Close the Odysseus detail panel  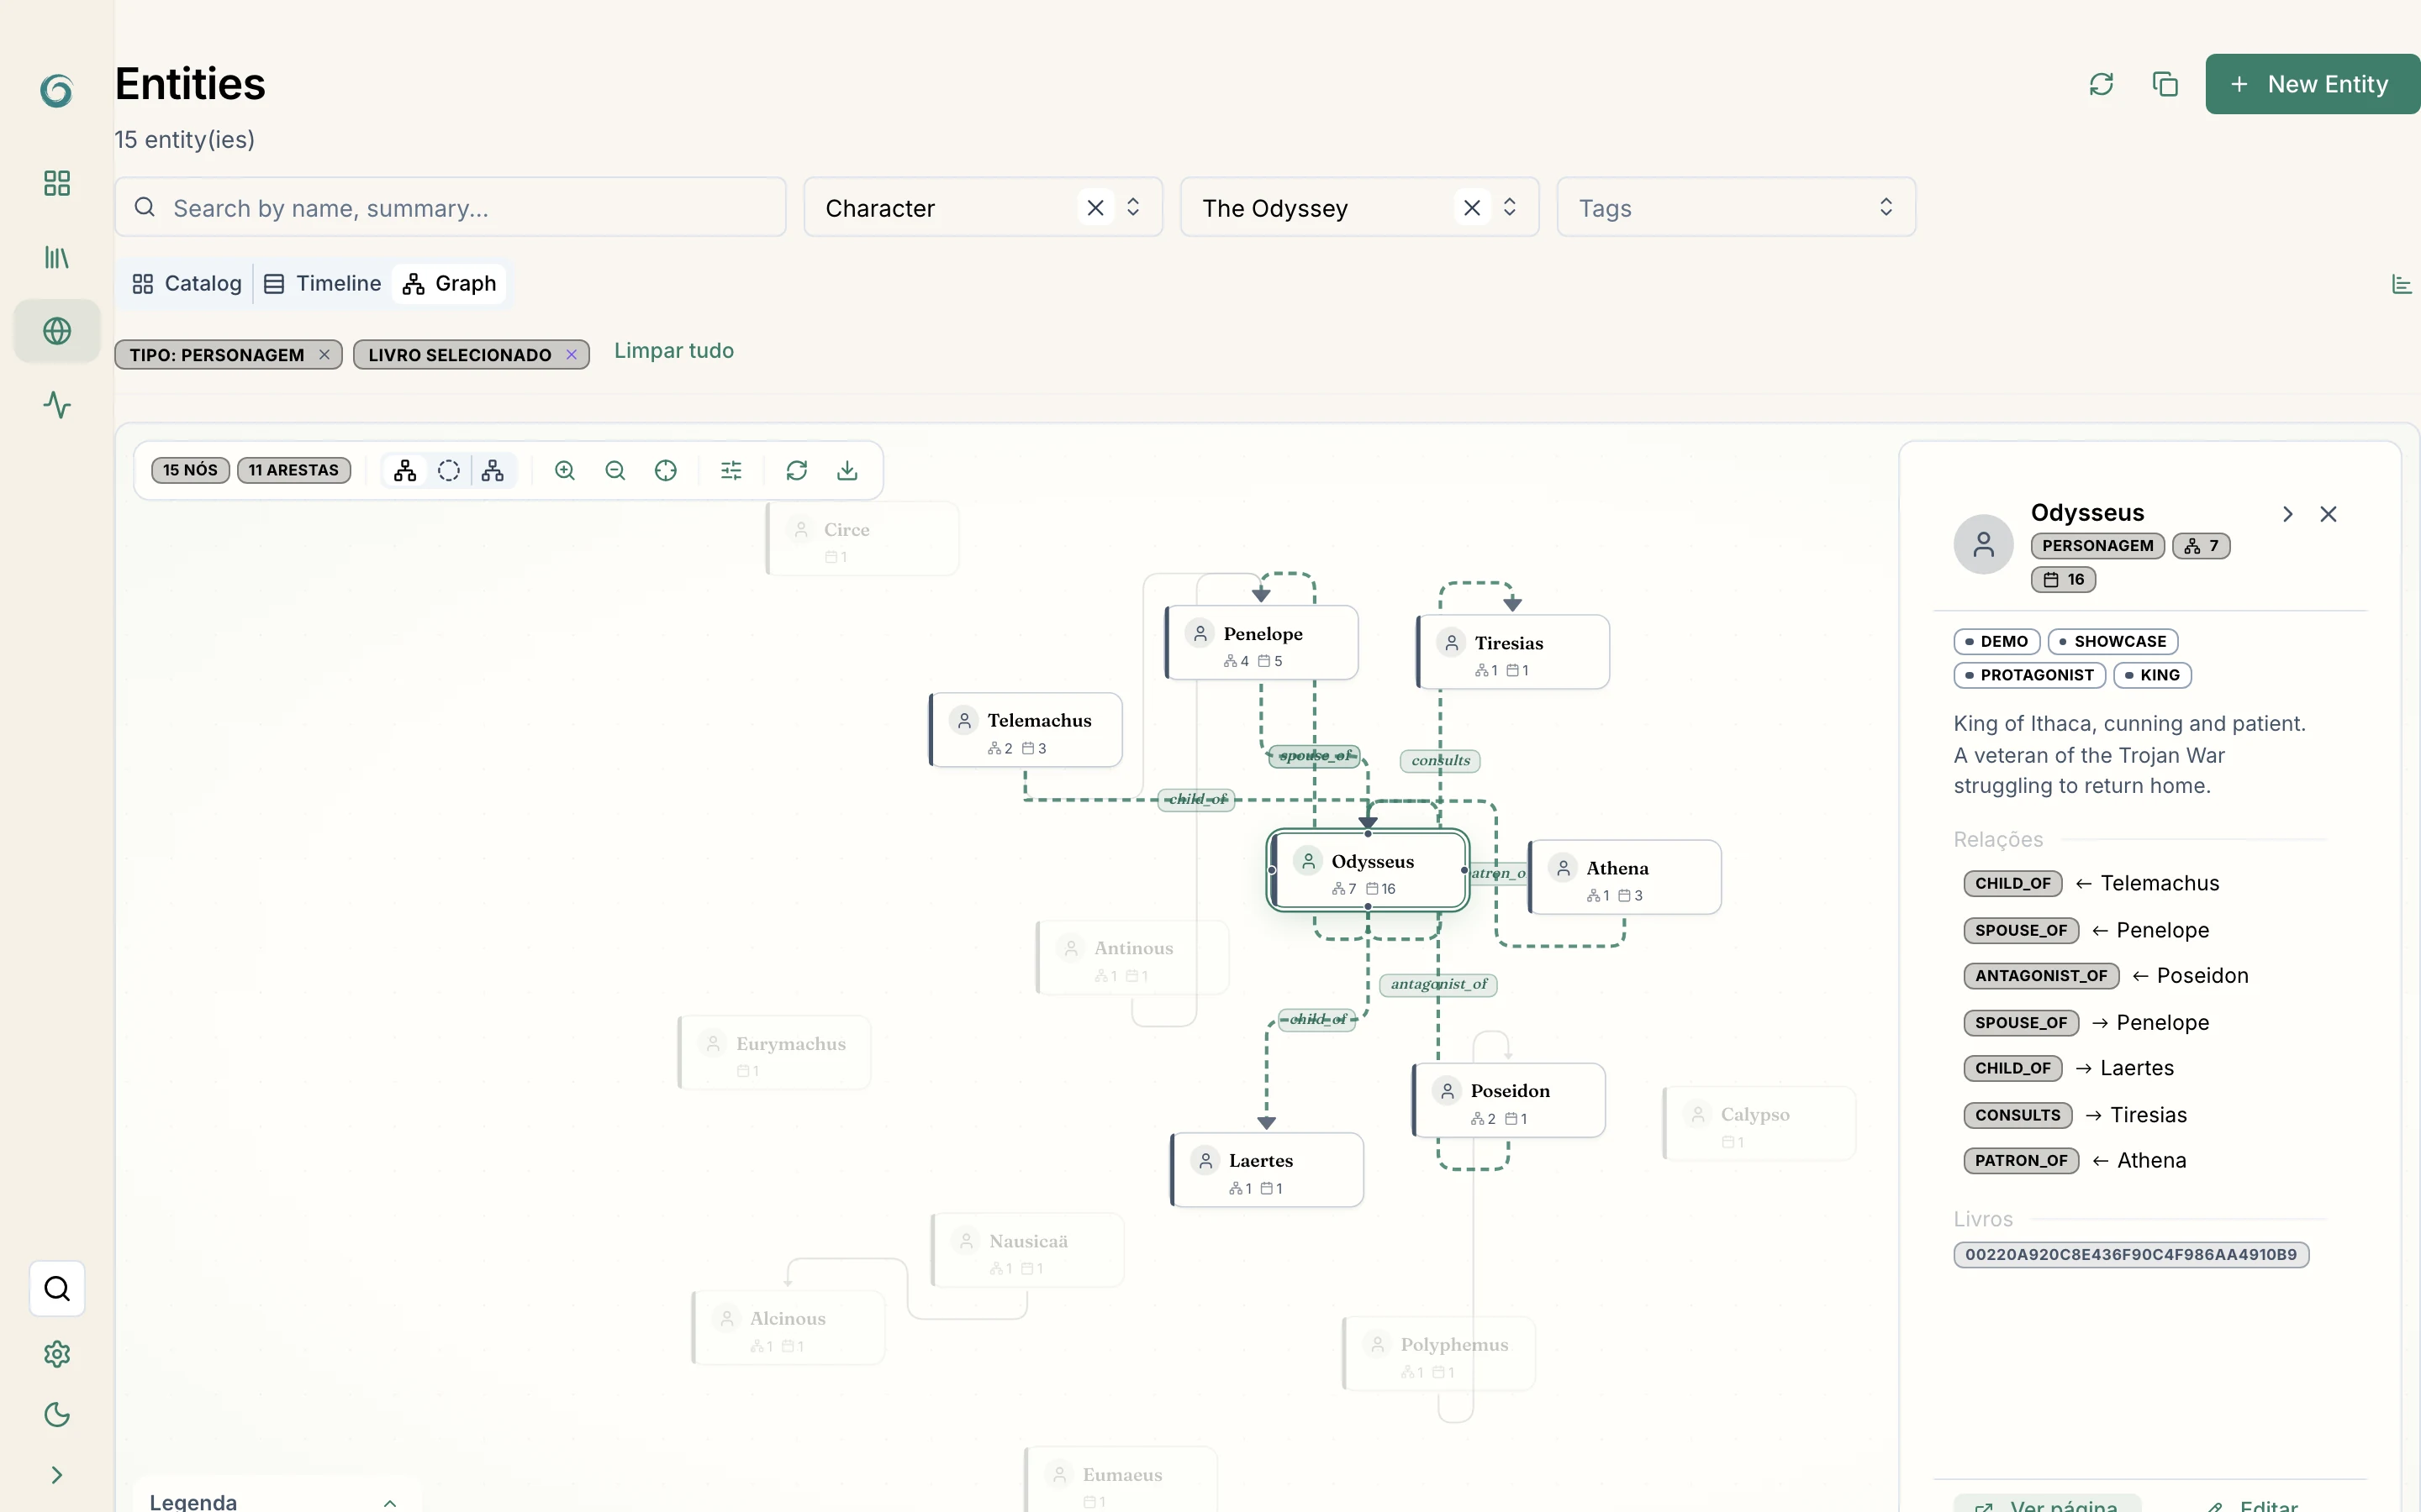(x=2328, y=514)
